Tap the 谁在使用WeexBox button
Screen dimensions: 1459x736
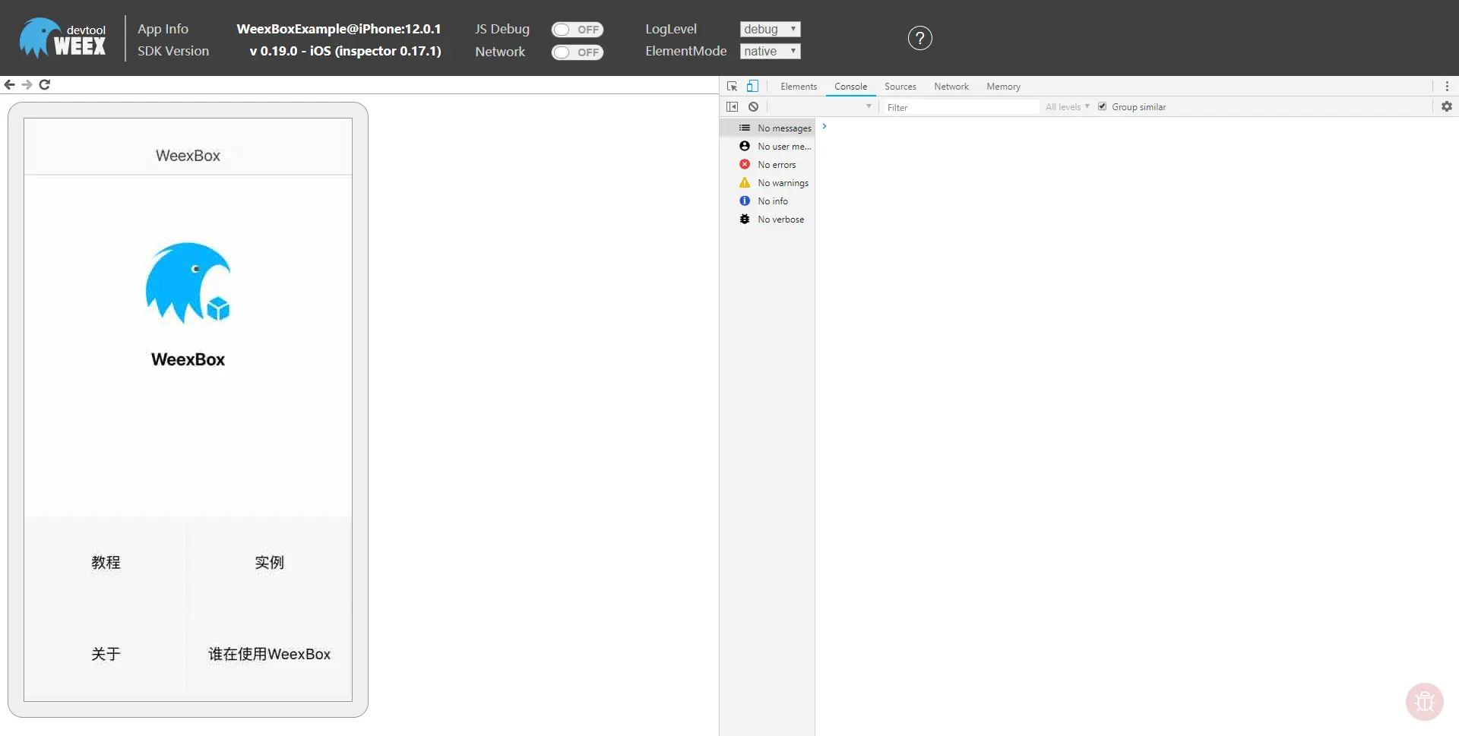[x=270, y=655]
